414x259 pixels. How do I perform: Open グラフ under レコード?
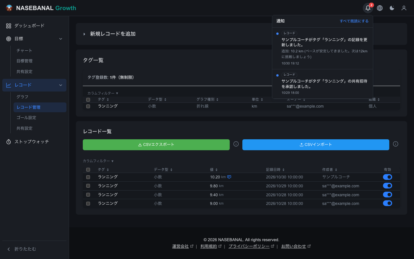coord(40,97)
